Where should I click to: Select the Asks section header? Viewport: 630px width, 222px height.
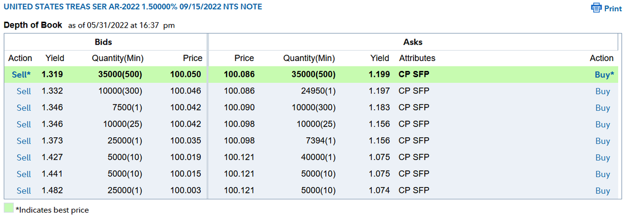[x=413, y=42]
